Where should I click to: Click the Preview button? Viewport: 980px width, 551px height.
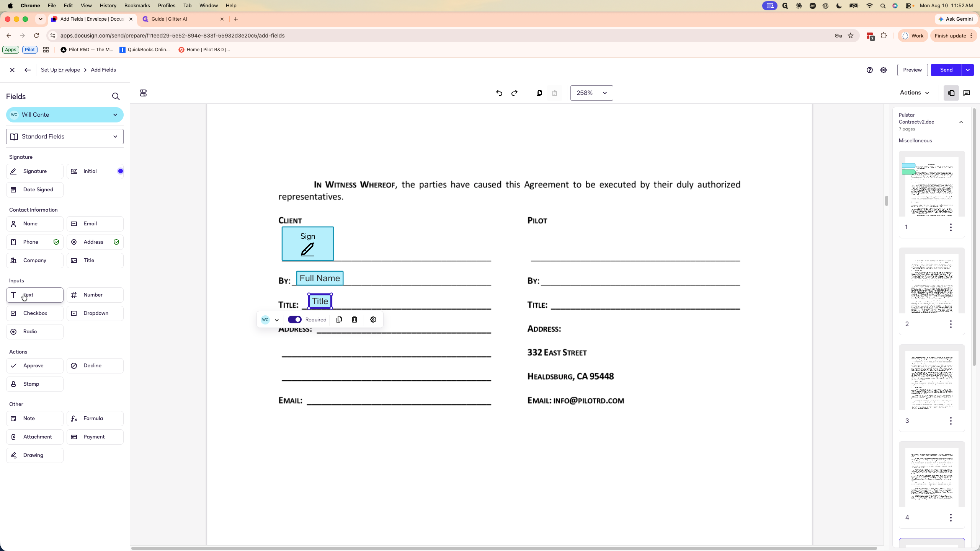click(x=912, y=70)
